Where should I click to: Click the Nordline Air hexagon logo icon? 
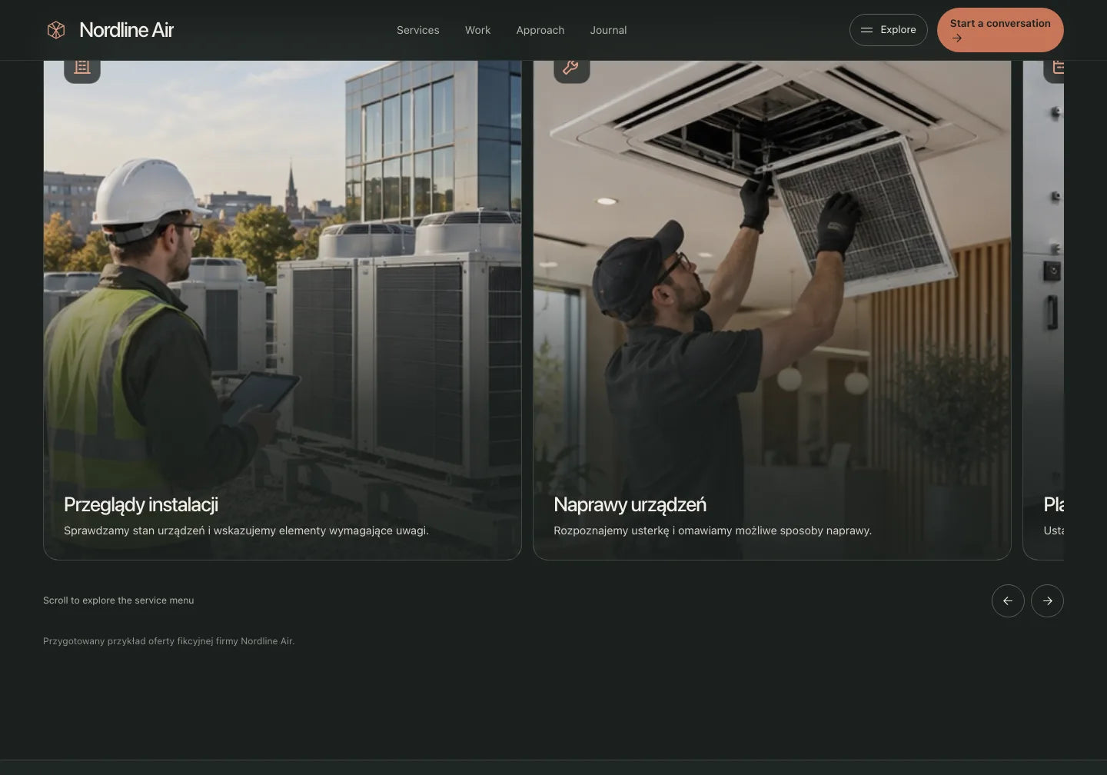coord(56,30)
